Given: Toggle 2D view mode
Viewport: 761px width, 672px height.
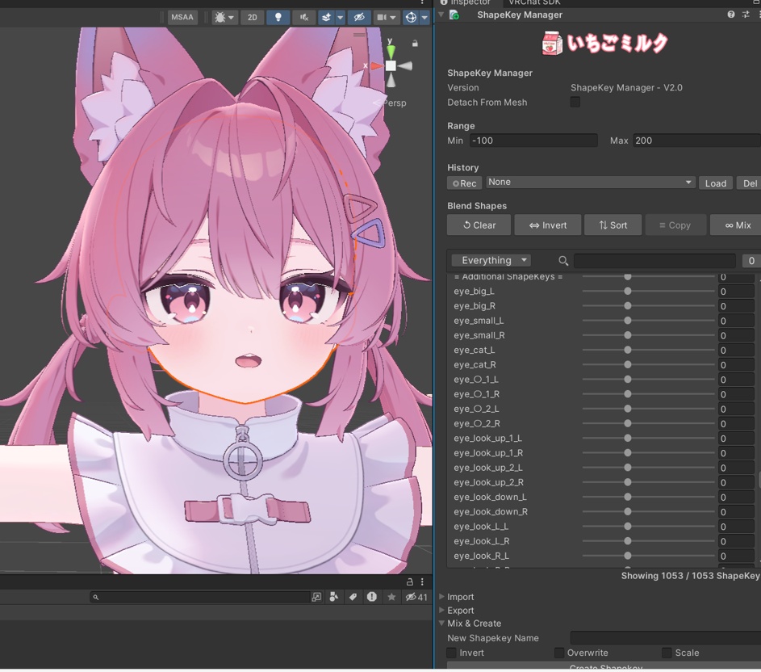Looking at the screenshot, I should 253,18.
